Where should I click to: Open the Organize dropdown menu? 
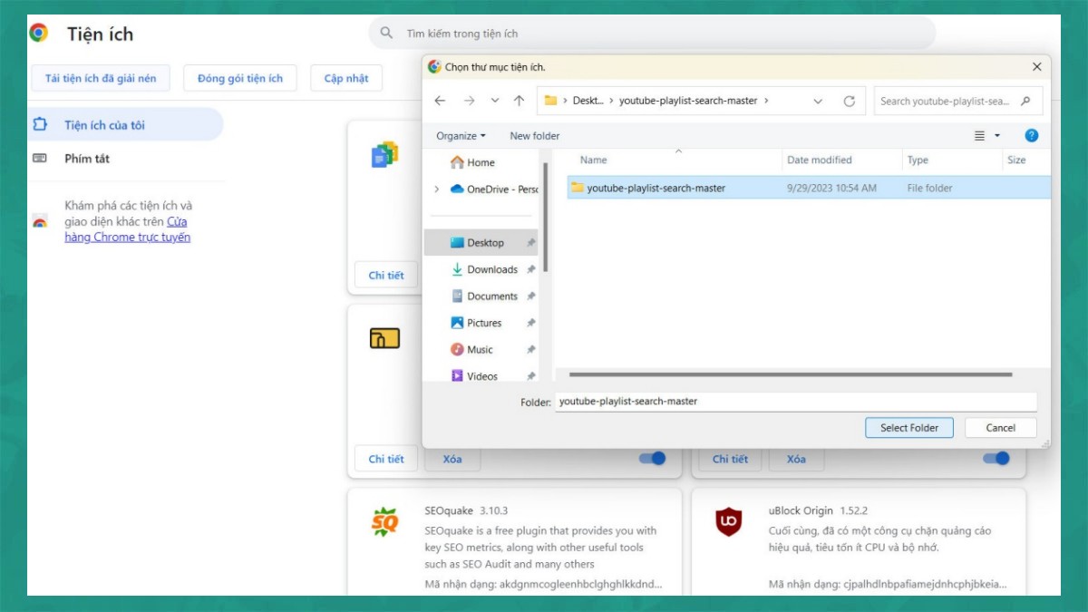point(461,136)
